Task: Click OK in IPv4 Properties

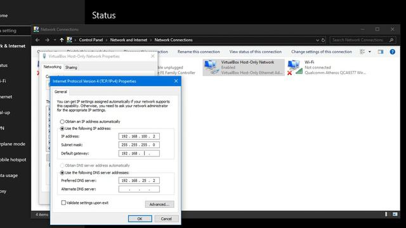Action: coord(140,218)
